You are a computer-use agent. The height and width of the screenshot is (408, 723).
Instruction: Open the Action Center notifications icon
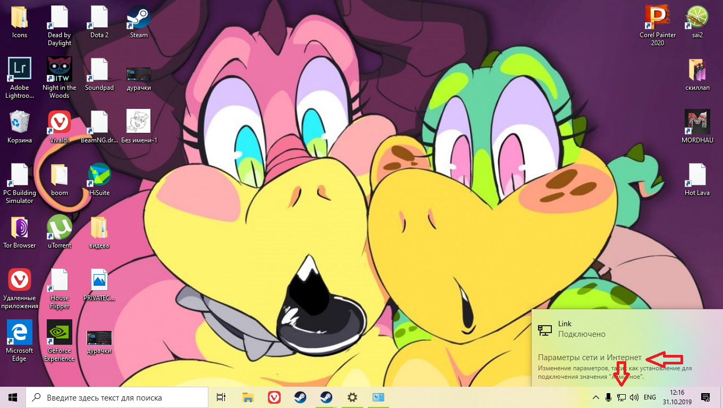pos(705,397)
